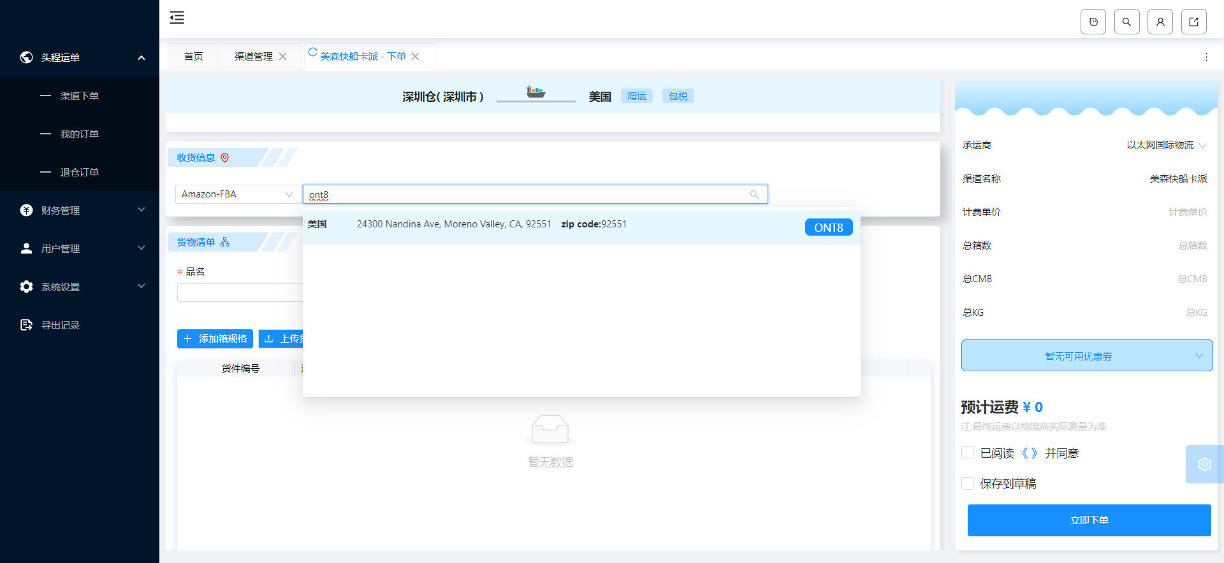1224x563 pixels.
Task: Check the 已阅读 并同意 agreement checkbox
Action: click(968, 453)
